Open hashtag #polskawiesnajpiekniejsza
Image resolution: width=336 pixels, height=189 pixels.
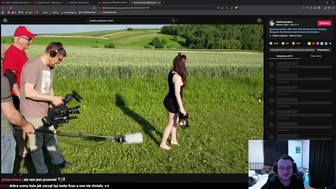(293, 32)
